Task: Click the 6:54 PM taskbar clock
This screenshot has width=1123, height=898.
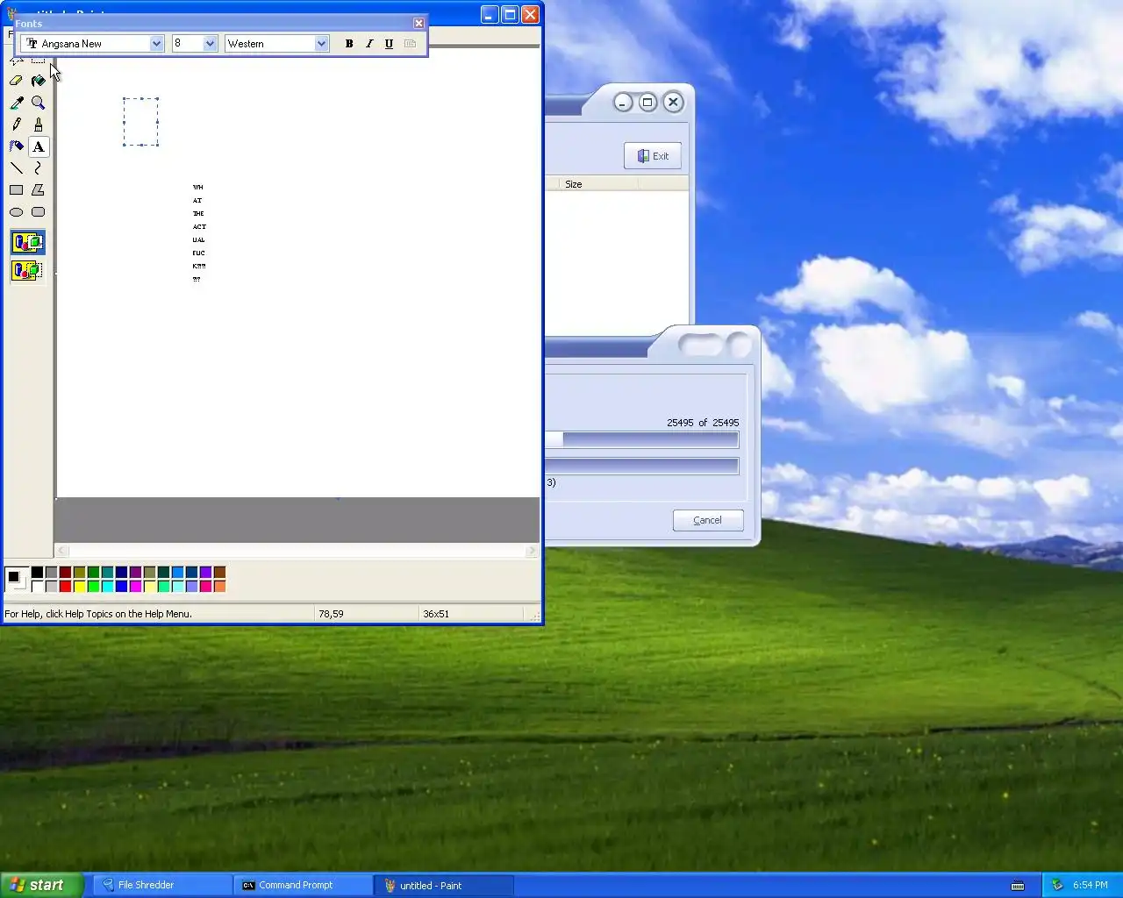Action: (x=1091, y=886)
